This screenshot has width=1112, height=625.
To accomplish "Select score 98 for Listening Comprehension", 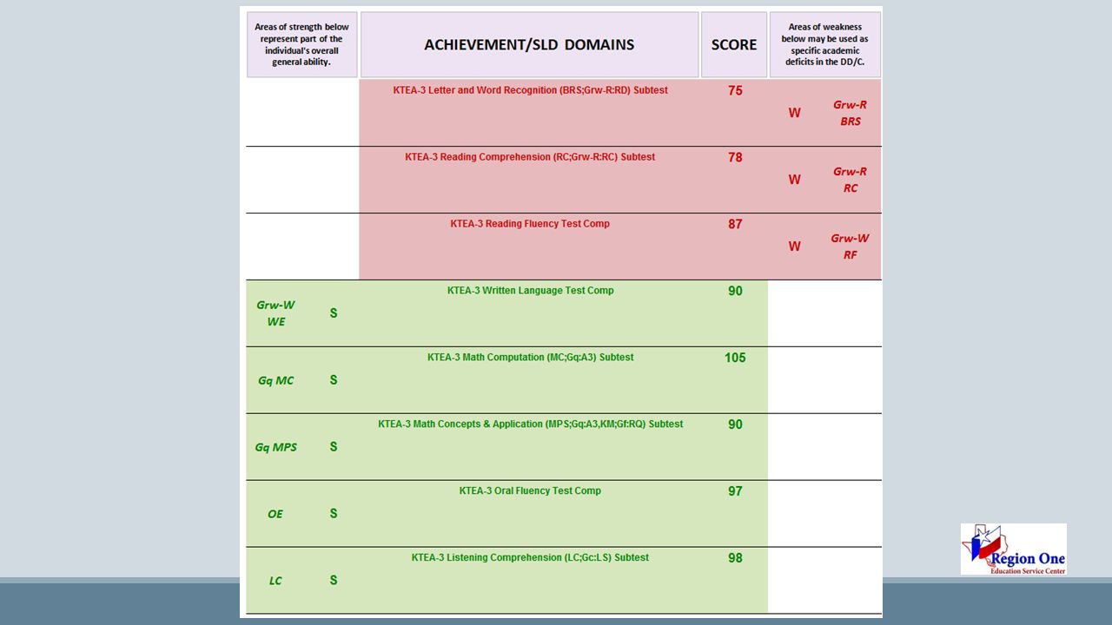I will 735,558.
